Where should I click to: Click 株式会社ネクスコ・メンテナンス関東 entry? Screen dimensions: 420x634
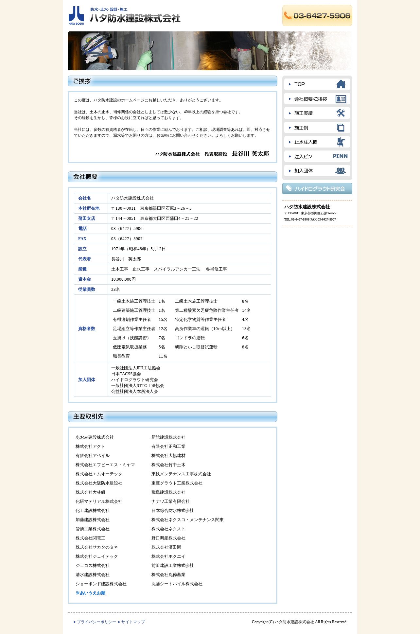pyautogui.click(x=187, y=520)
